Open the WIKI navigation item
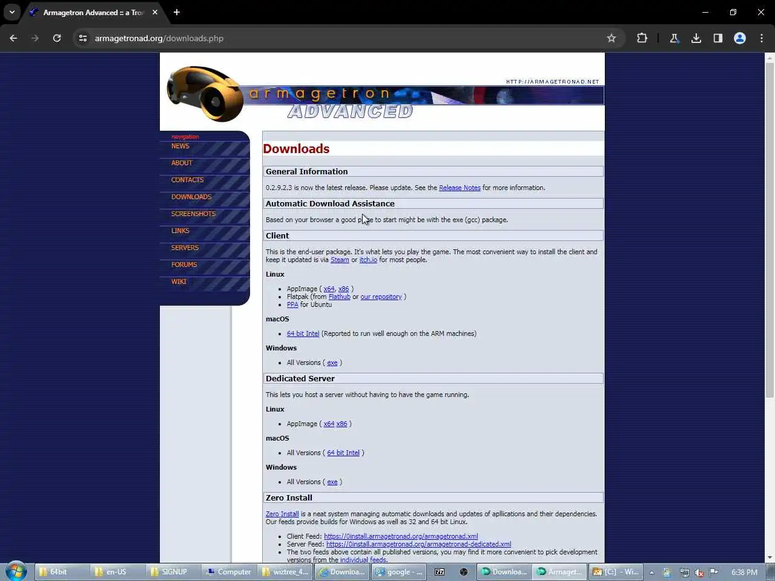775x581 pixels. tap(179, 281)
